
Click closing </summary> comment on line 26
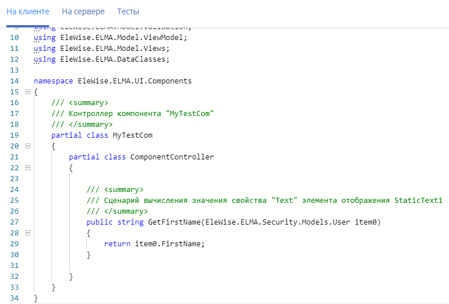click(x=118, y=211)
